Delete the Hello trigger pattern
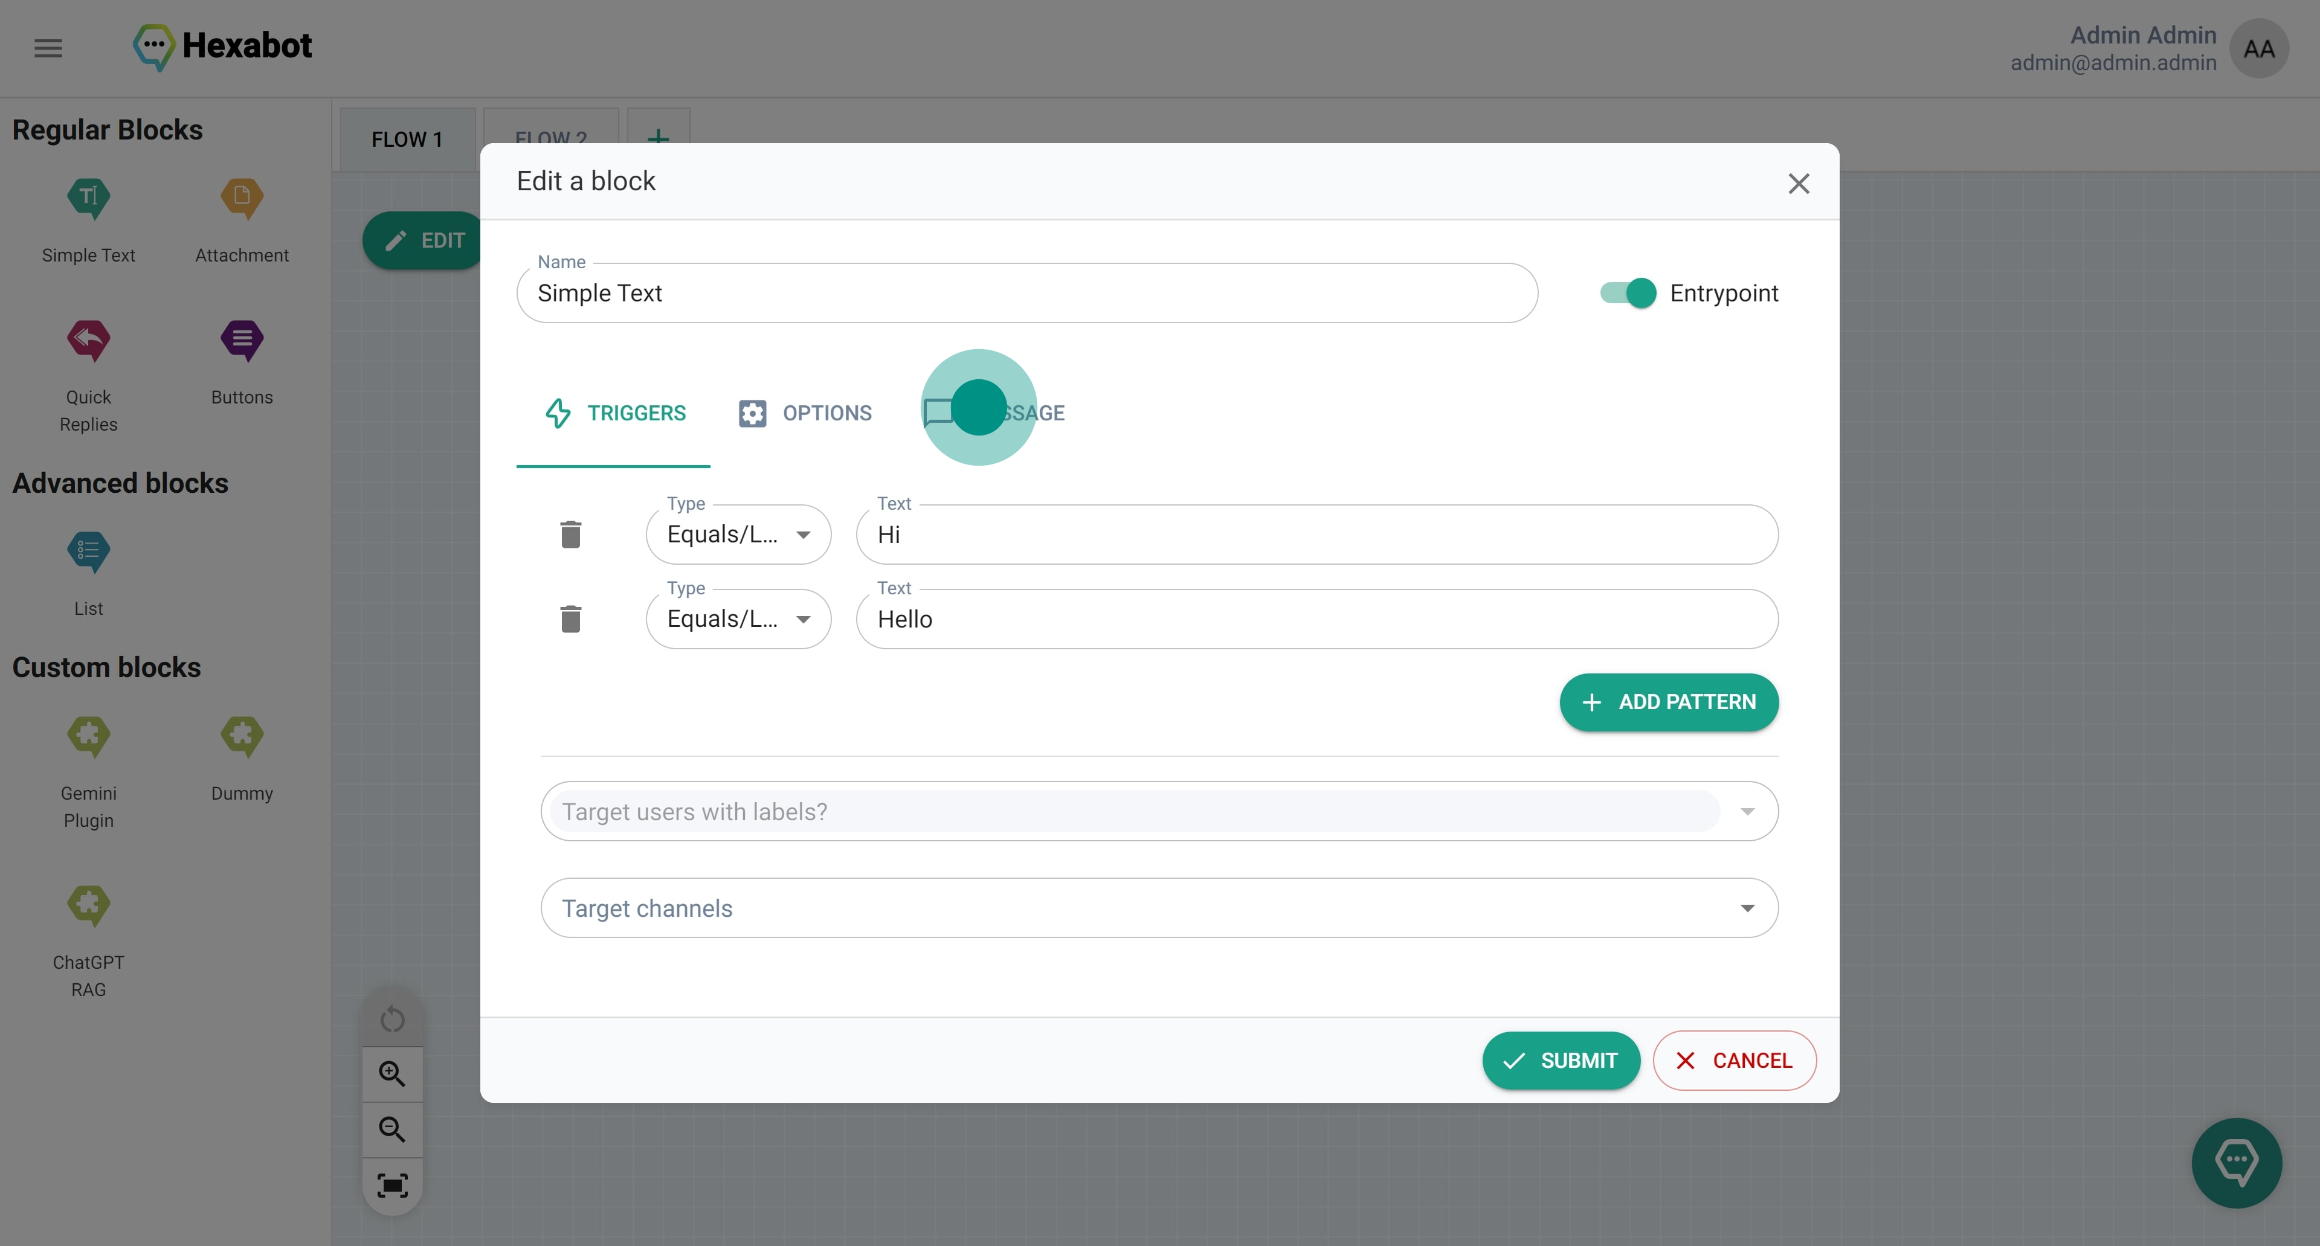Viewport: 2320px width, 1246px height. pos(570,620)
